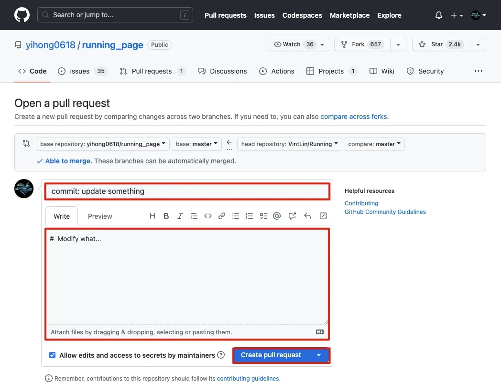Open the Actions tab
Screen dimensions: 501x383
[x=277, y=71]
